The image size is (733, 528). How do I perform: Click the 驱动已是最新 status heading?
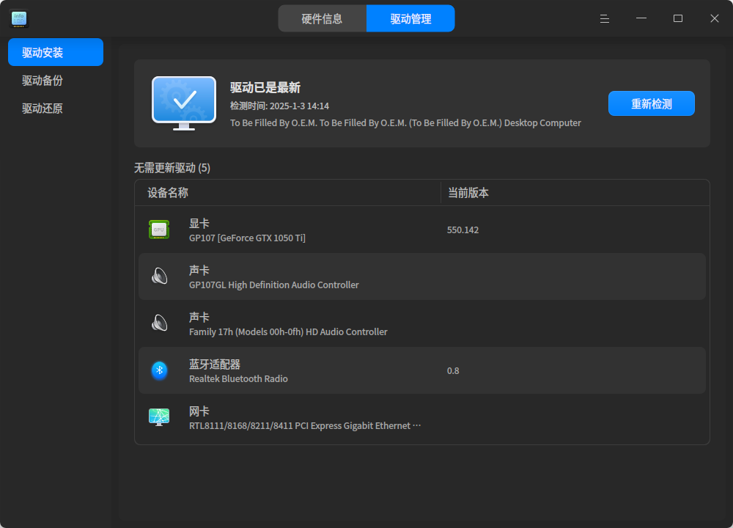(x=265, y=87)
